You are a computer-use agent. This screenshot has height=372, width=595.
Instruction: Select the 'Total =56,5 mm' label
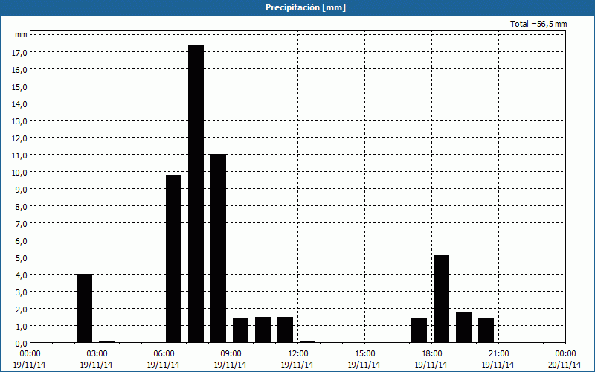point(538,24)
